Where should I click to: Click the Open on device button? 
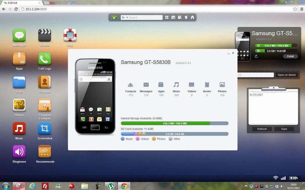click(x=286, y=75)
